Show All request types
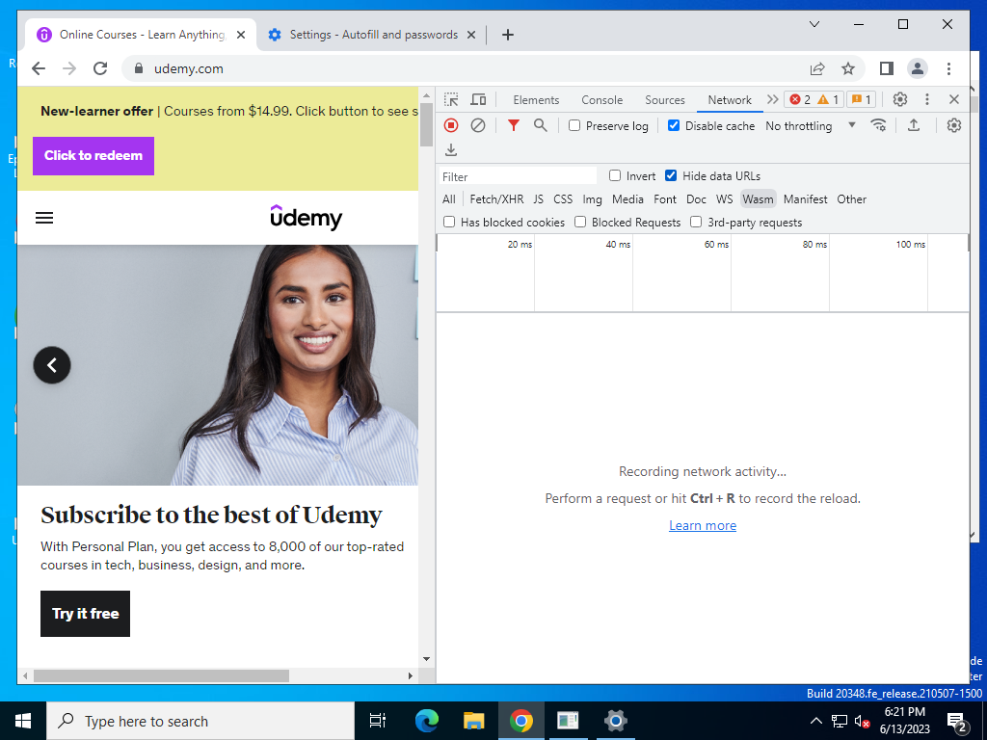 449,198
